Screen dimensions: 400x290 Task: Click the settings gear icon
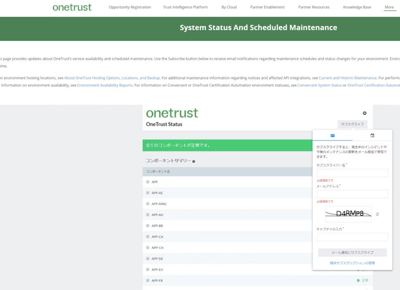point(364,113)
